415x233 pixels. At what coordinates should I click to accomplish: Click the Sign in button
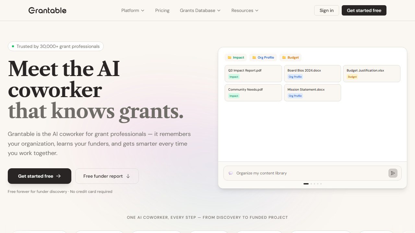[326, 10]
